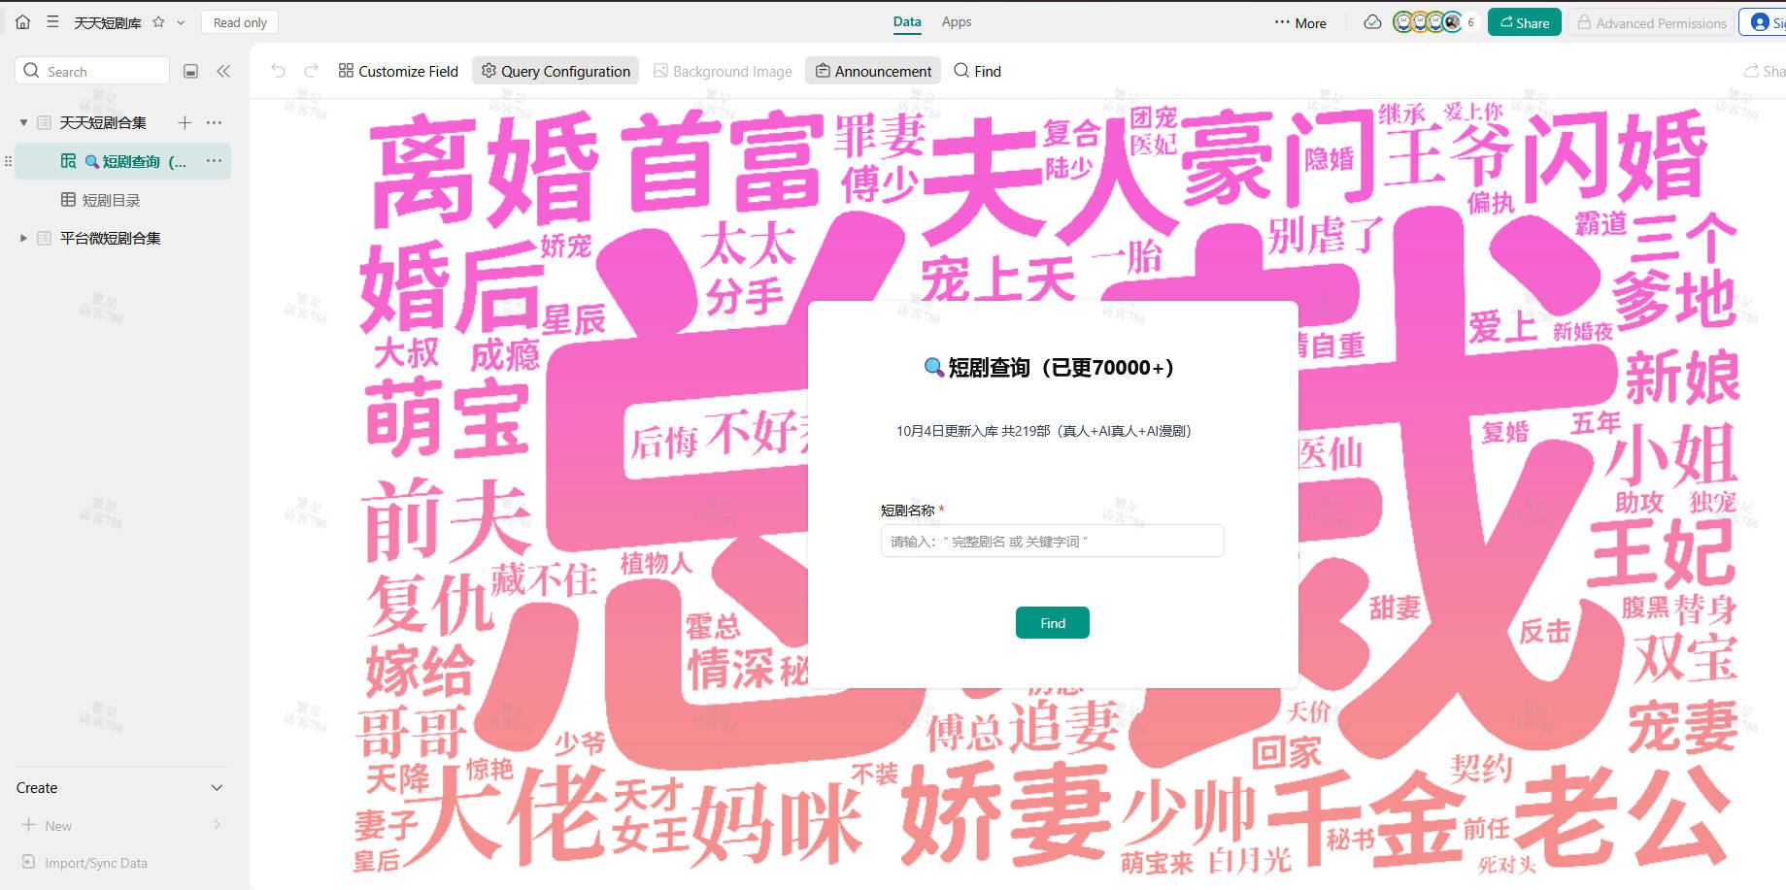View the collaborator avatars group
This screenshot has width=1786, height=890.
click(1434, 21)
